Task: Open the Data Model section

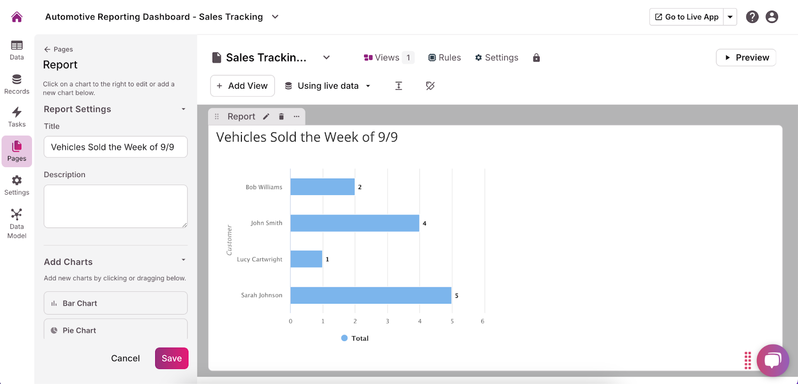Action: (17, 223)
